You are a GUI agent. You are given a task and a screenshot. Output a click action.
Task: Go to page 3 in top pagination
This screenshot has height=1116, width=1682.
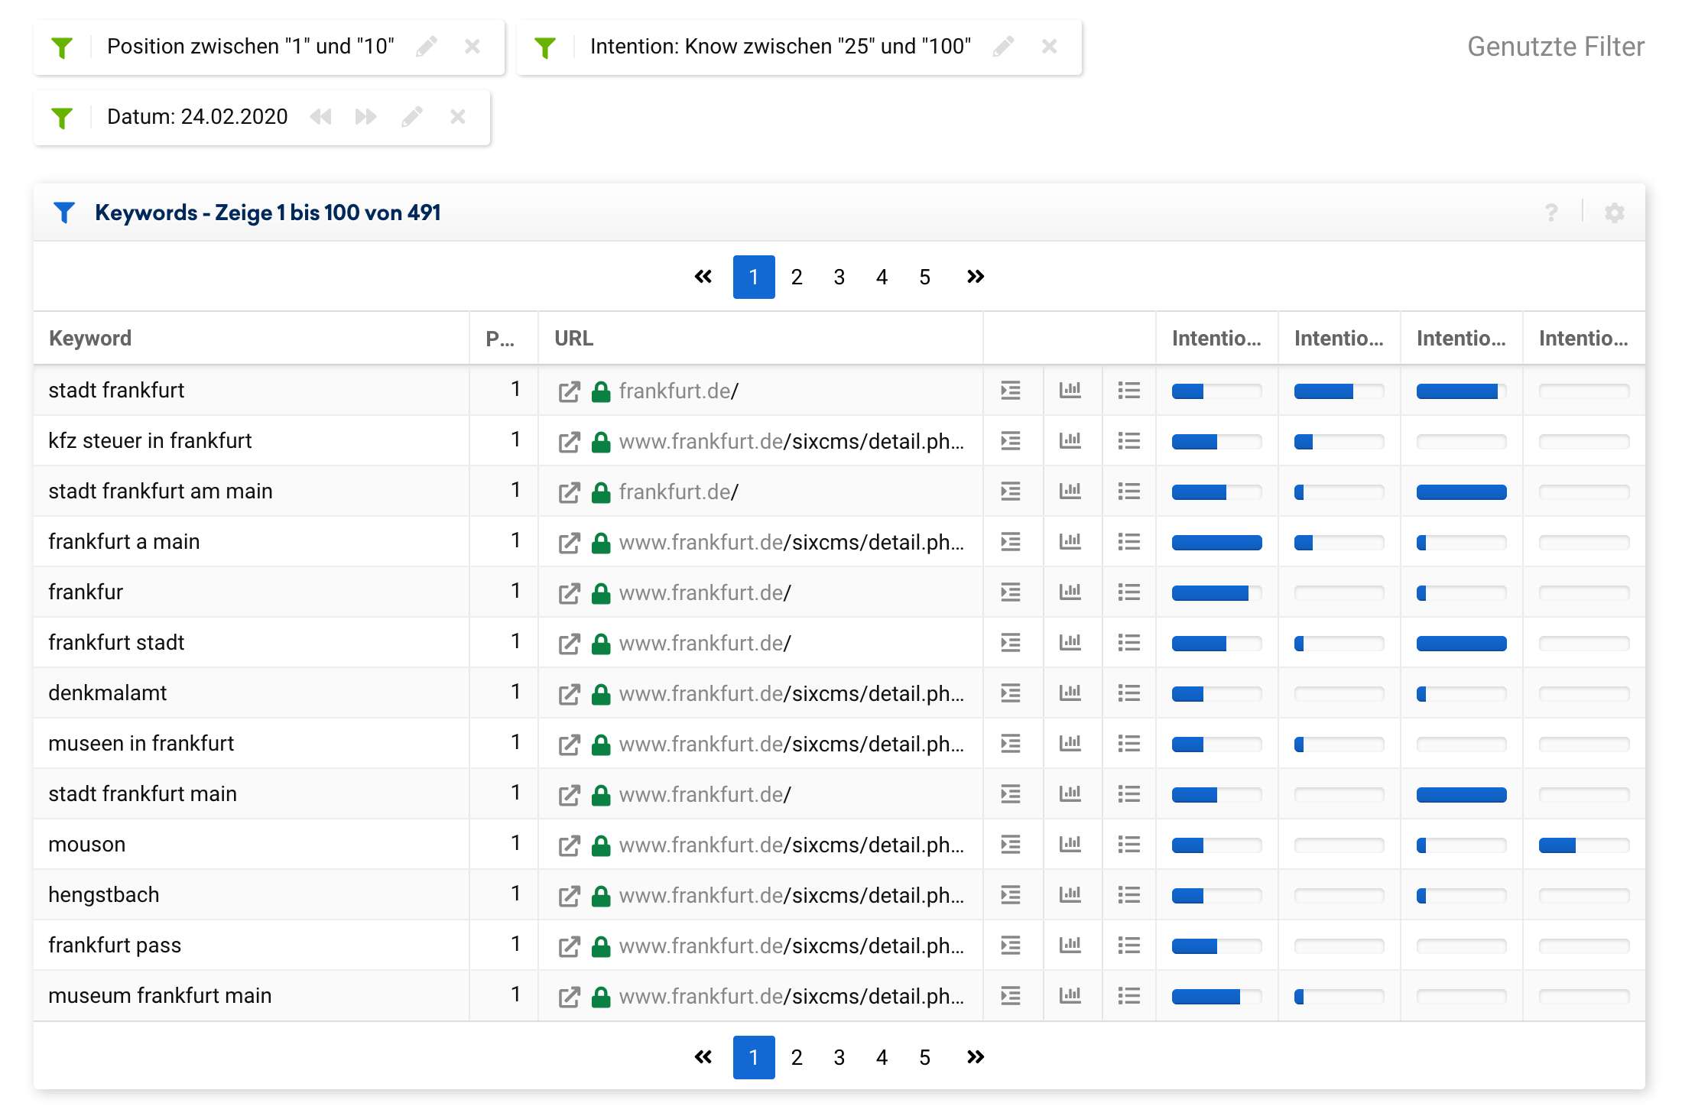click(x=839, y=277)
